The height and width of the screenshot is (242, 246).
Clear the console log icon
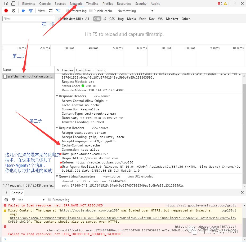[x=6, y=200]
